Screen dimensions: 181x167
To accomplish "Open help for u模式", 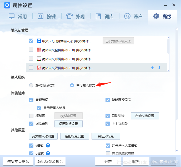I will (48, 153).
